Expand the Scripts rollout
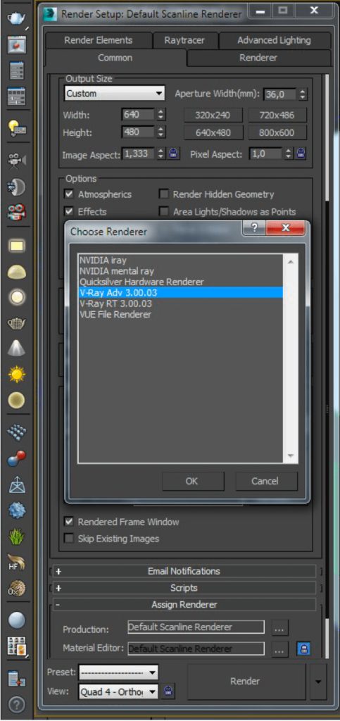 [184, 588]
